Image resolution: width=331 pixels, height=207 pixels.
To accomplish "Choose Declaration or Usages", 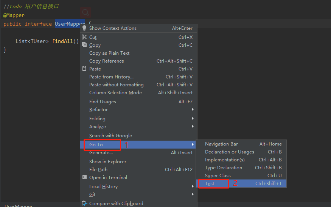I will tap(241, 152).
